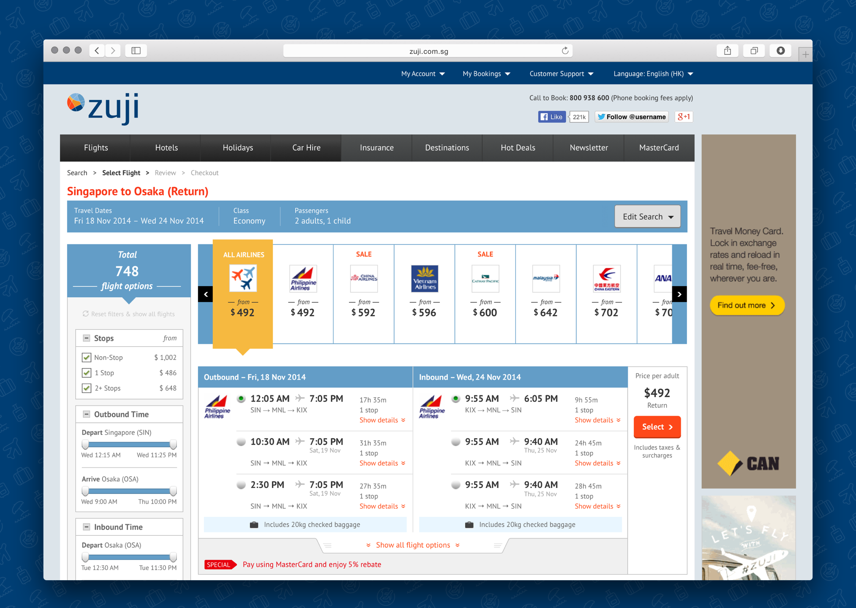Image resolution: width=856 pixels, height=608 pixels.
Task: Filter by Philippine Airlines logo in the carousel
Action: click(303, 278)
